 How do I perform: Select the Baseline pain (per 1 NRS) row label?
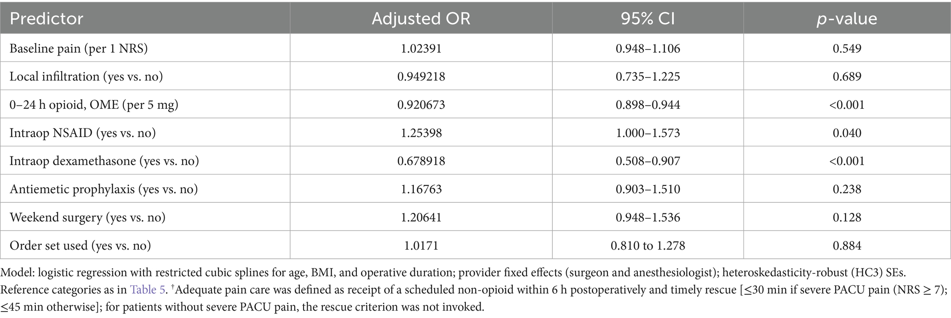point(79,48)
